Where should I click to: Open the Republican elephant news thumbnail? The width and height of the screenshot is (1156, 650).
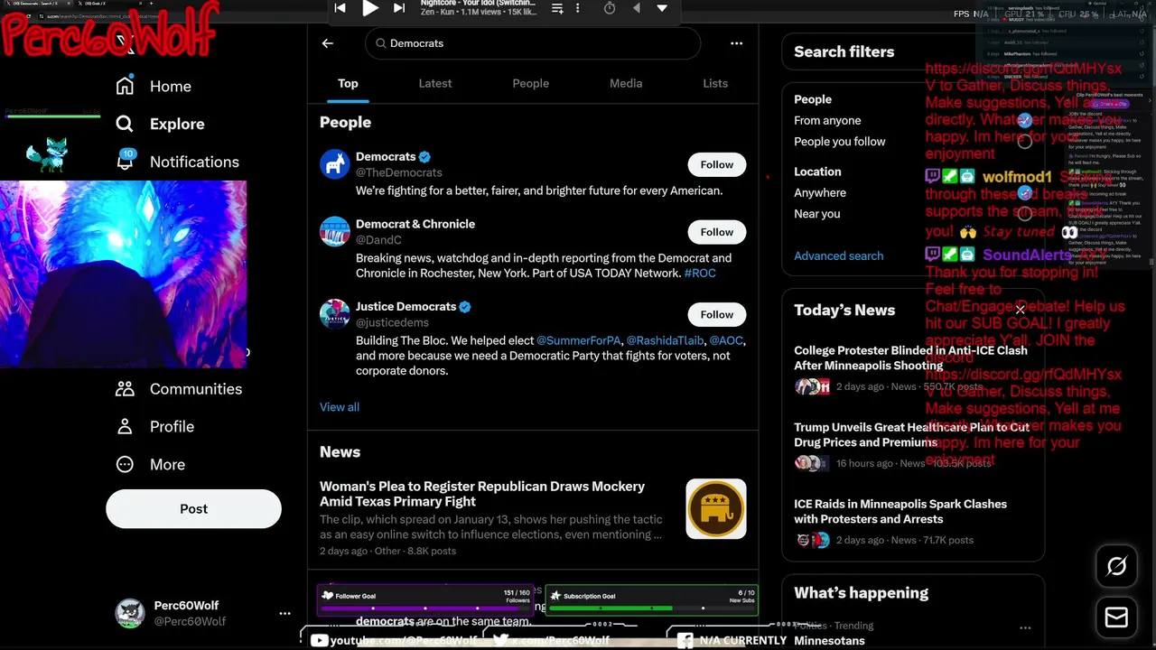[716, 509]
